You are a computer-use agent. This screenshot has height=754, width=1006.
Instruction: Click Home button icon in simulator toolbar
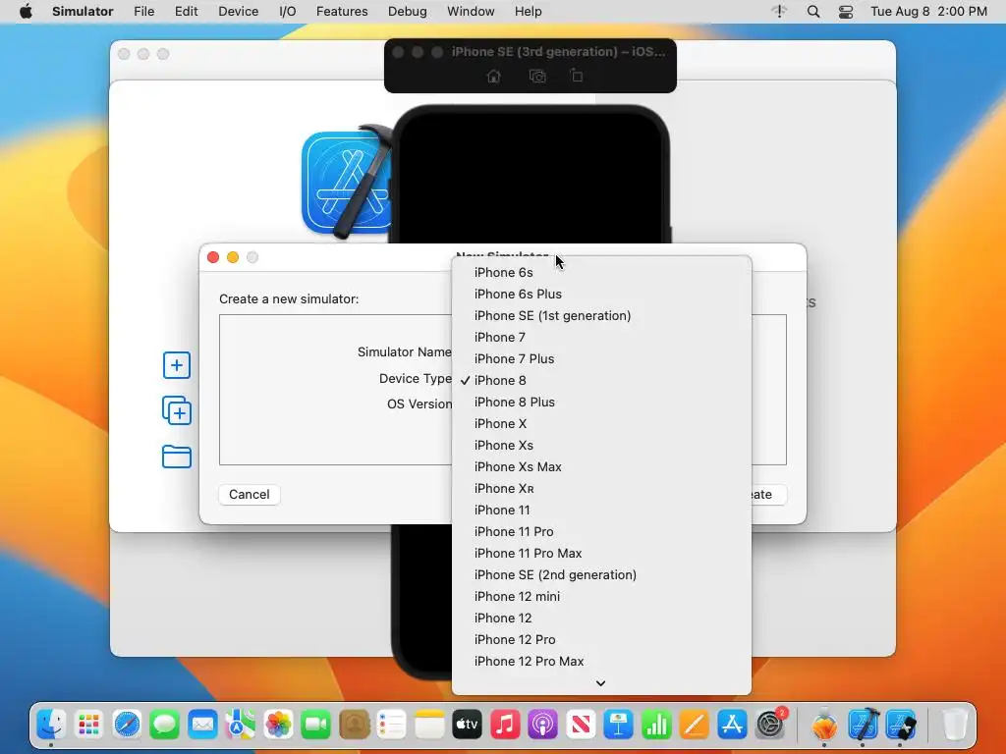[493, 77]
